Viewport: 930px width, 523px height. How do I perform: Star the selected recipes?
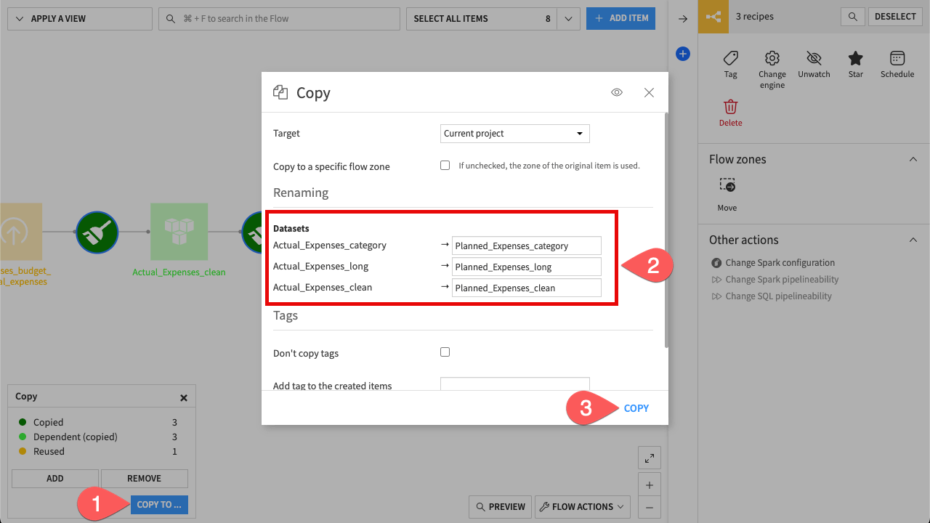click(855, 64)
